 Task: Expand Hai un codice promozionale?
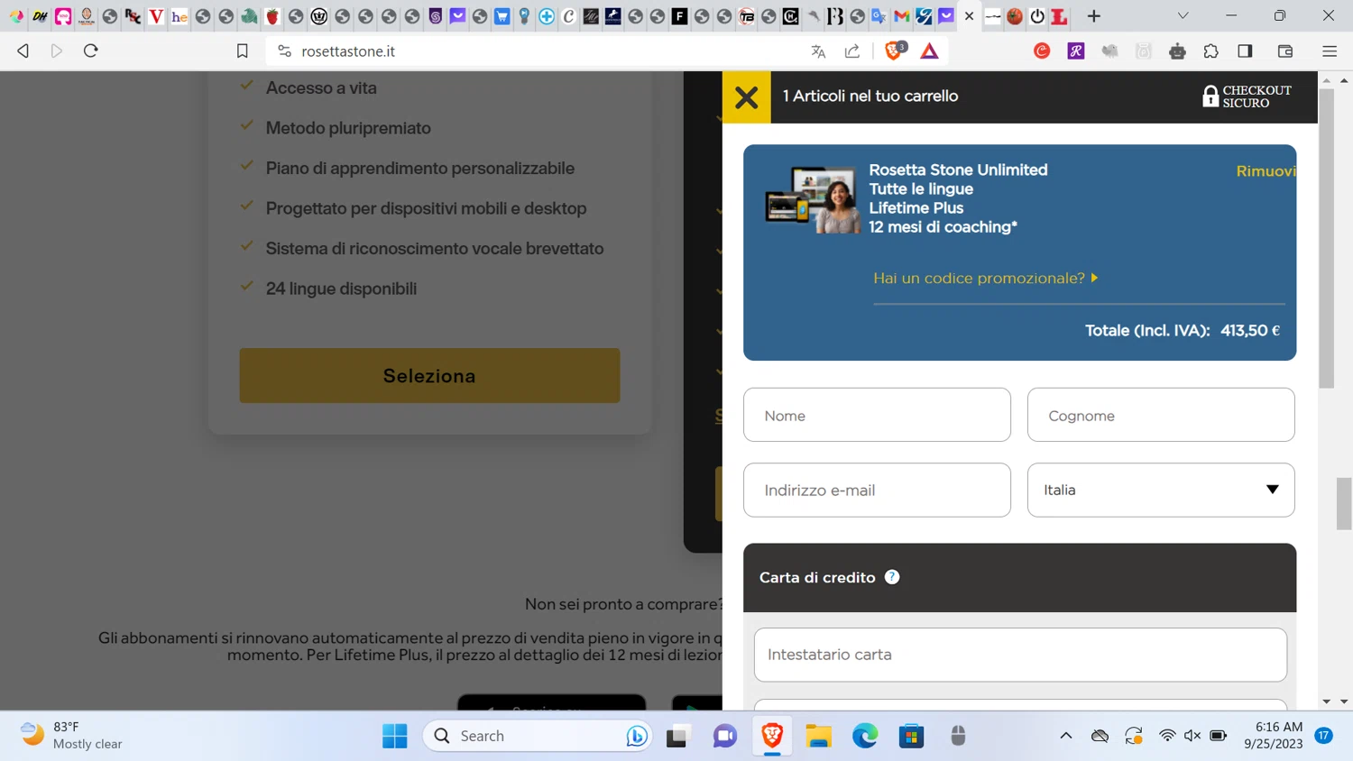click(985, 278)
